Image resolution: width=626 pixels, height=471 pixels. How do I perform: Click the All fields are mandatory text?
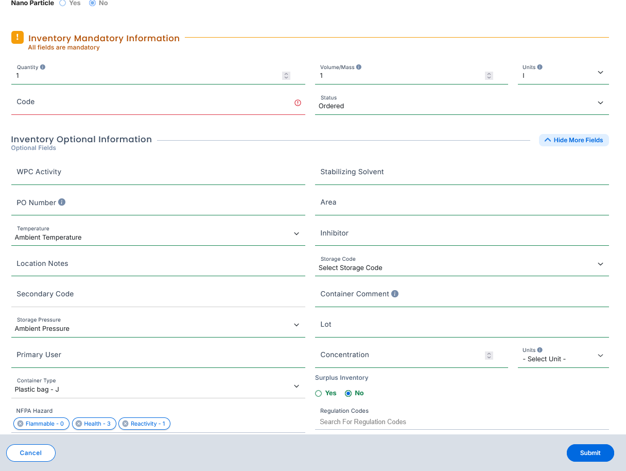point(64,47)
